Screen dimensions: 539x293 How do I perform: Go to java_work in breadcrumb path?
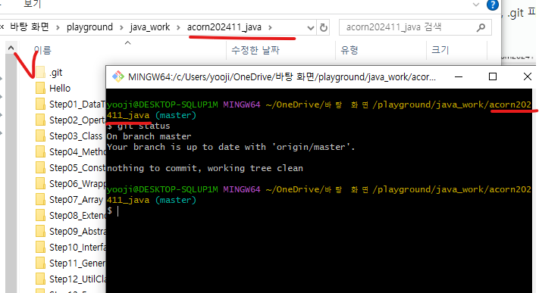[x=150, y=27]
